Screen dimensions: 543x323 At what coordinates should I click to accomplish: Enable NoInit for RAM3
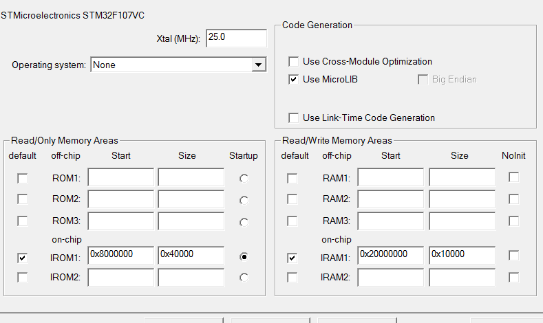point(514,221)
